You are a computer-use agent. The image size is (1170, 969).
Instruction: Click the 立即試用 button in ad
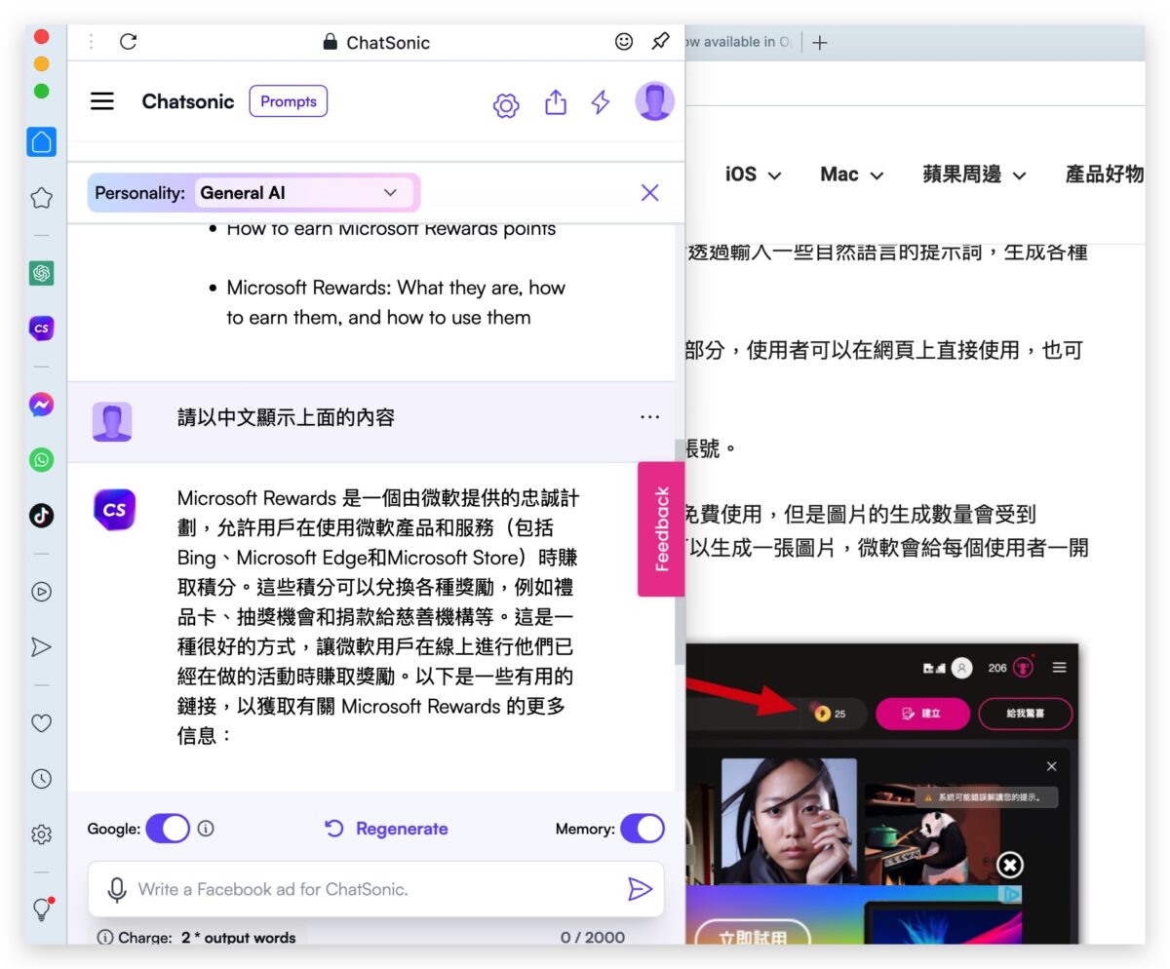coord(753,932)
